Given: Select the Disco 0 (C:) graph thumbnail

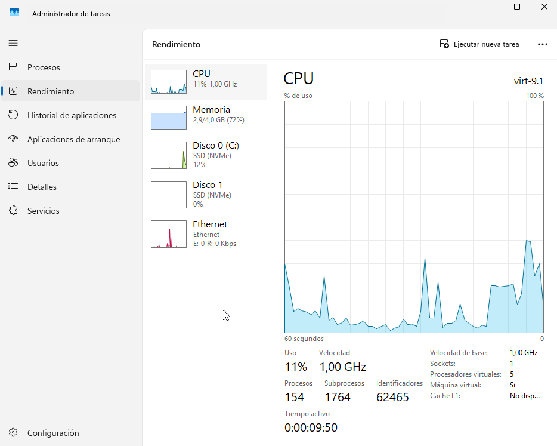Looking at the screenshot, I should click(169, 155).
